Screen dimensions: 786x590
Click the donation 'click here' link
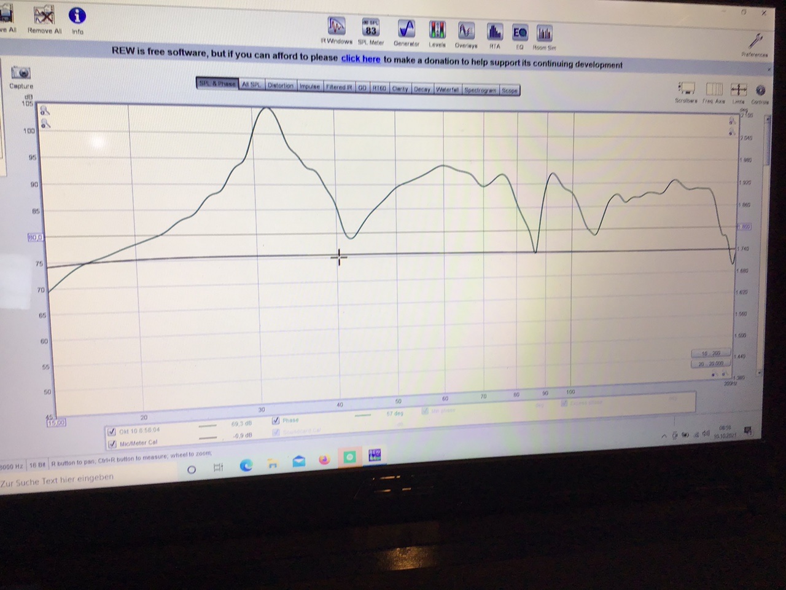click(x=360, y=58)
